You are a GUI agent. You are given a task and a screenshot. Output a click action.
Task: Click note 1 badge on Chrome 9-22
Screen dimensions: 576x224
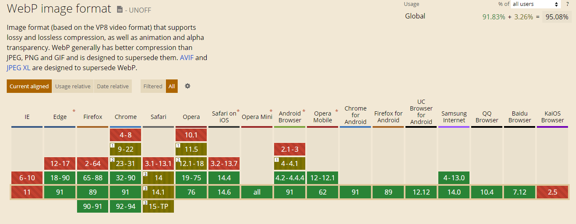coord(112,145)
